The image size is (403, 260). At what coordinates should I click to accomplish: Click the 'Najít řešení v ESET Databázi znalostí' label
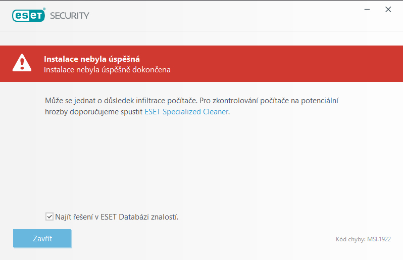coord(116,217)
